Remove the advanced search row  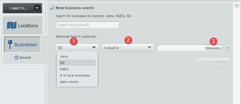228,48
